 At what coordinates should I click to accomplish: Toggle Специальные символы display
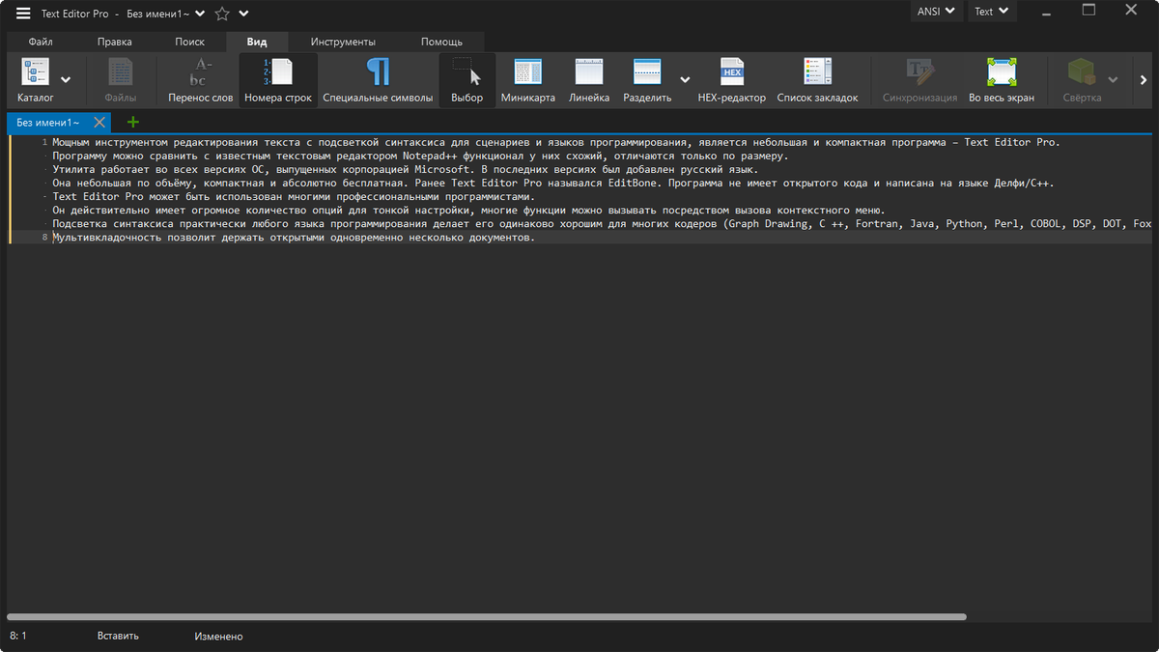tap(378, 80)
